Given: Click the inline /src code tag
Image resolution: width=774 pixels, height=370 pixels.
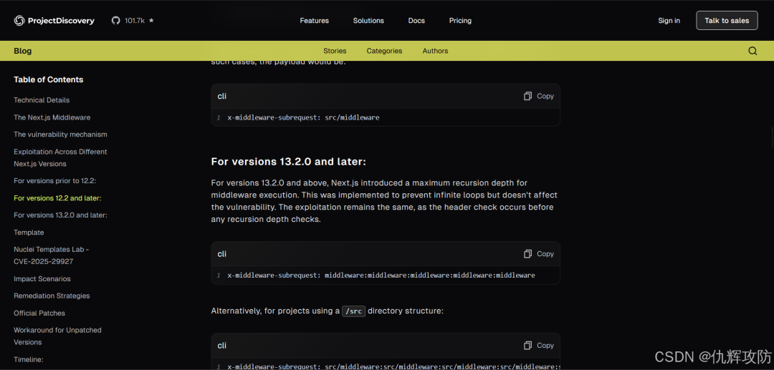Looking at the screenshot, I should tap(354, 311).
